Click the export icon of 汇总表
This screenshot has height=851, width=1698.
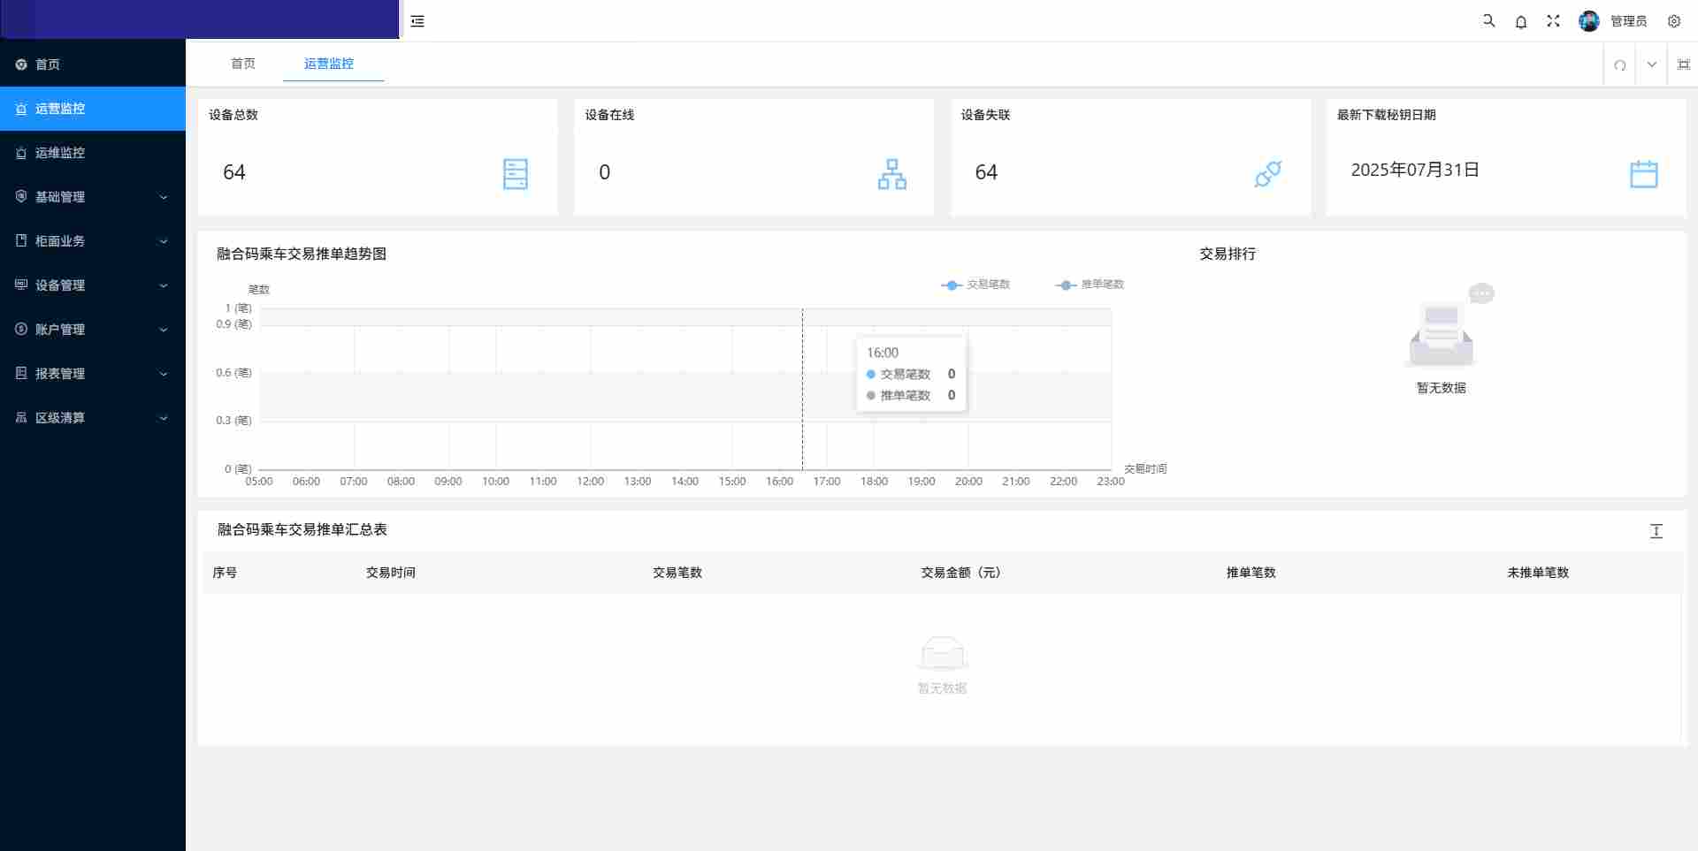(x=1656, y=531)
